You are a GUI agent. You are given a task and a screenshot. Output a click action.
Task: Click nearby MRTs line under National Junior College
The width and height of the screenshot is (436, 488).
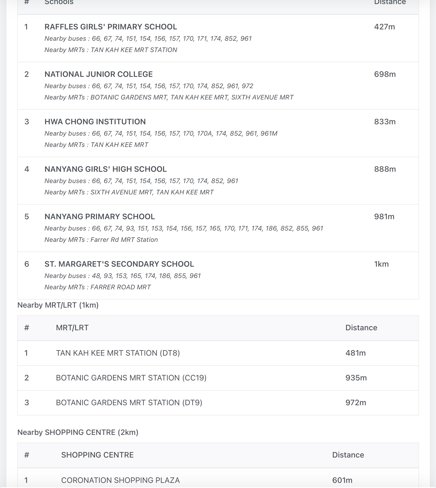coord(169,98)
